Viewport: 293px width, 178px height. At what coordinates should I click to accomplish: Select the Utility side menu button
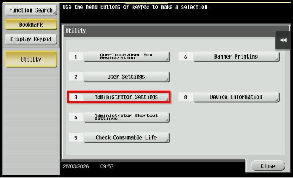(x=31, y=59)
